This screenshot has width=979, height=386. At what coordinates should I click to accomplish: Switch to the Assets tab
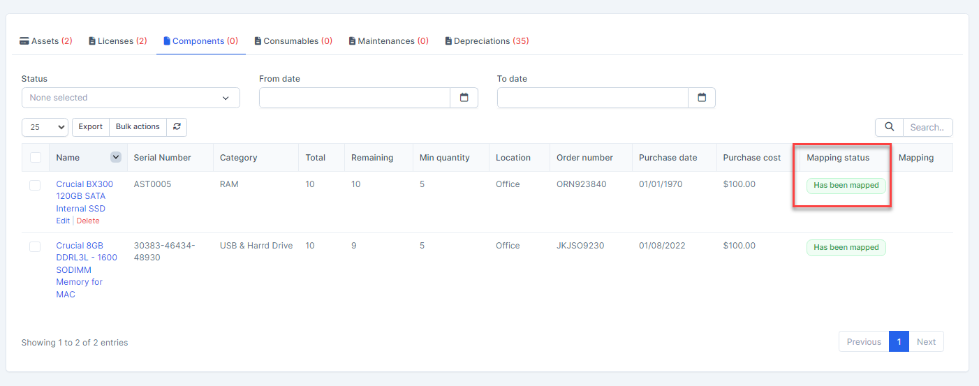[46, 41]
